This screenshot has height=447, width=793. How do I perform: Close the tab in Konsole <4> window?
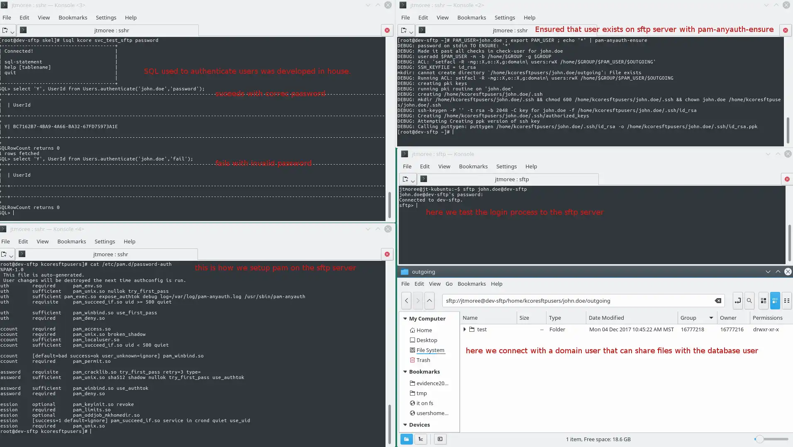pos(387,254)
